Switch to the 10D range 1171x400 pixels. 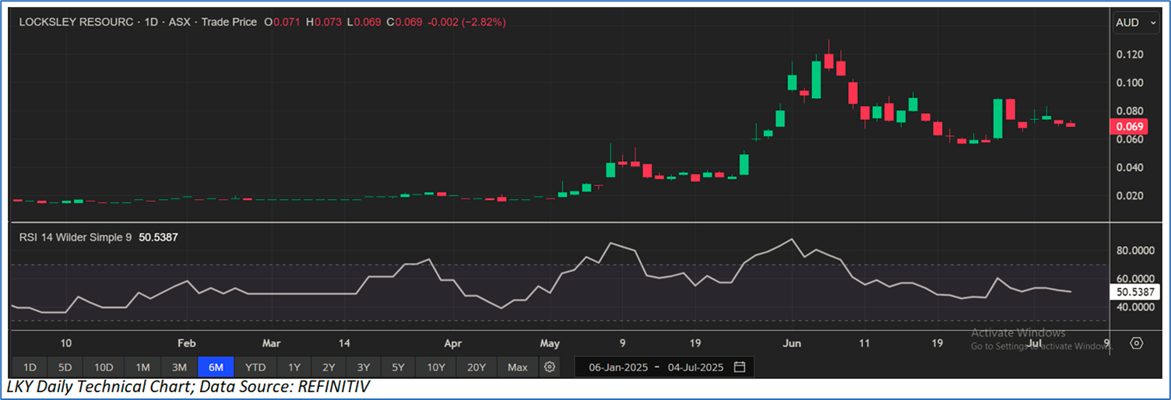104,367
